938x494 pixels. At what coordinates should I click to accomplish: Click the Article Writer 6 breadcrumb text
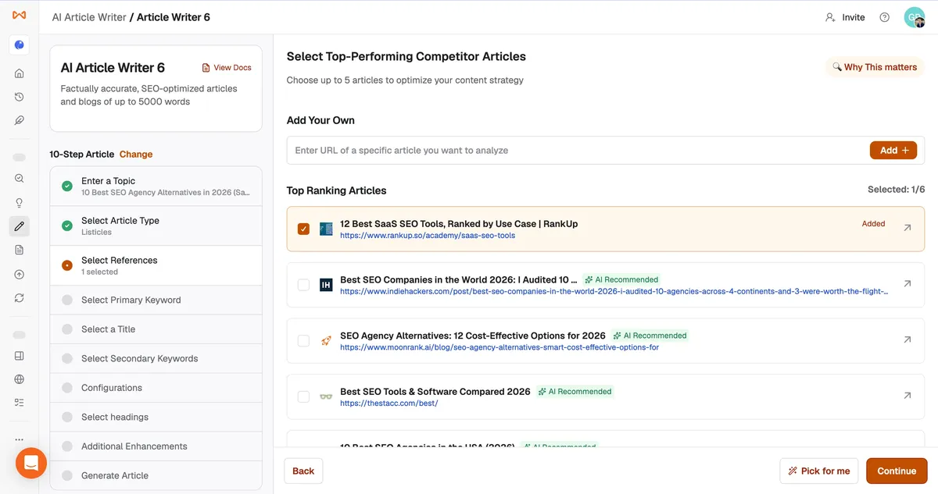pyautogui.click(x=174, y=17)
